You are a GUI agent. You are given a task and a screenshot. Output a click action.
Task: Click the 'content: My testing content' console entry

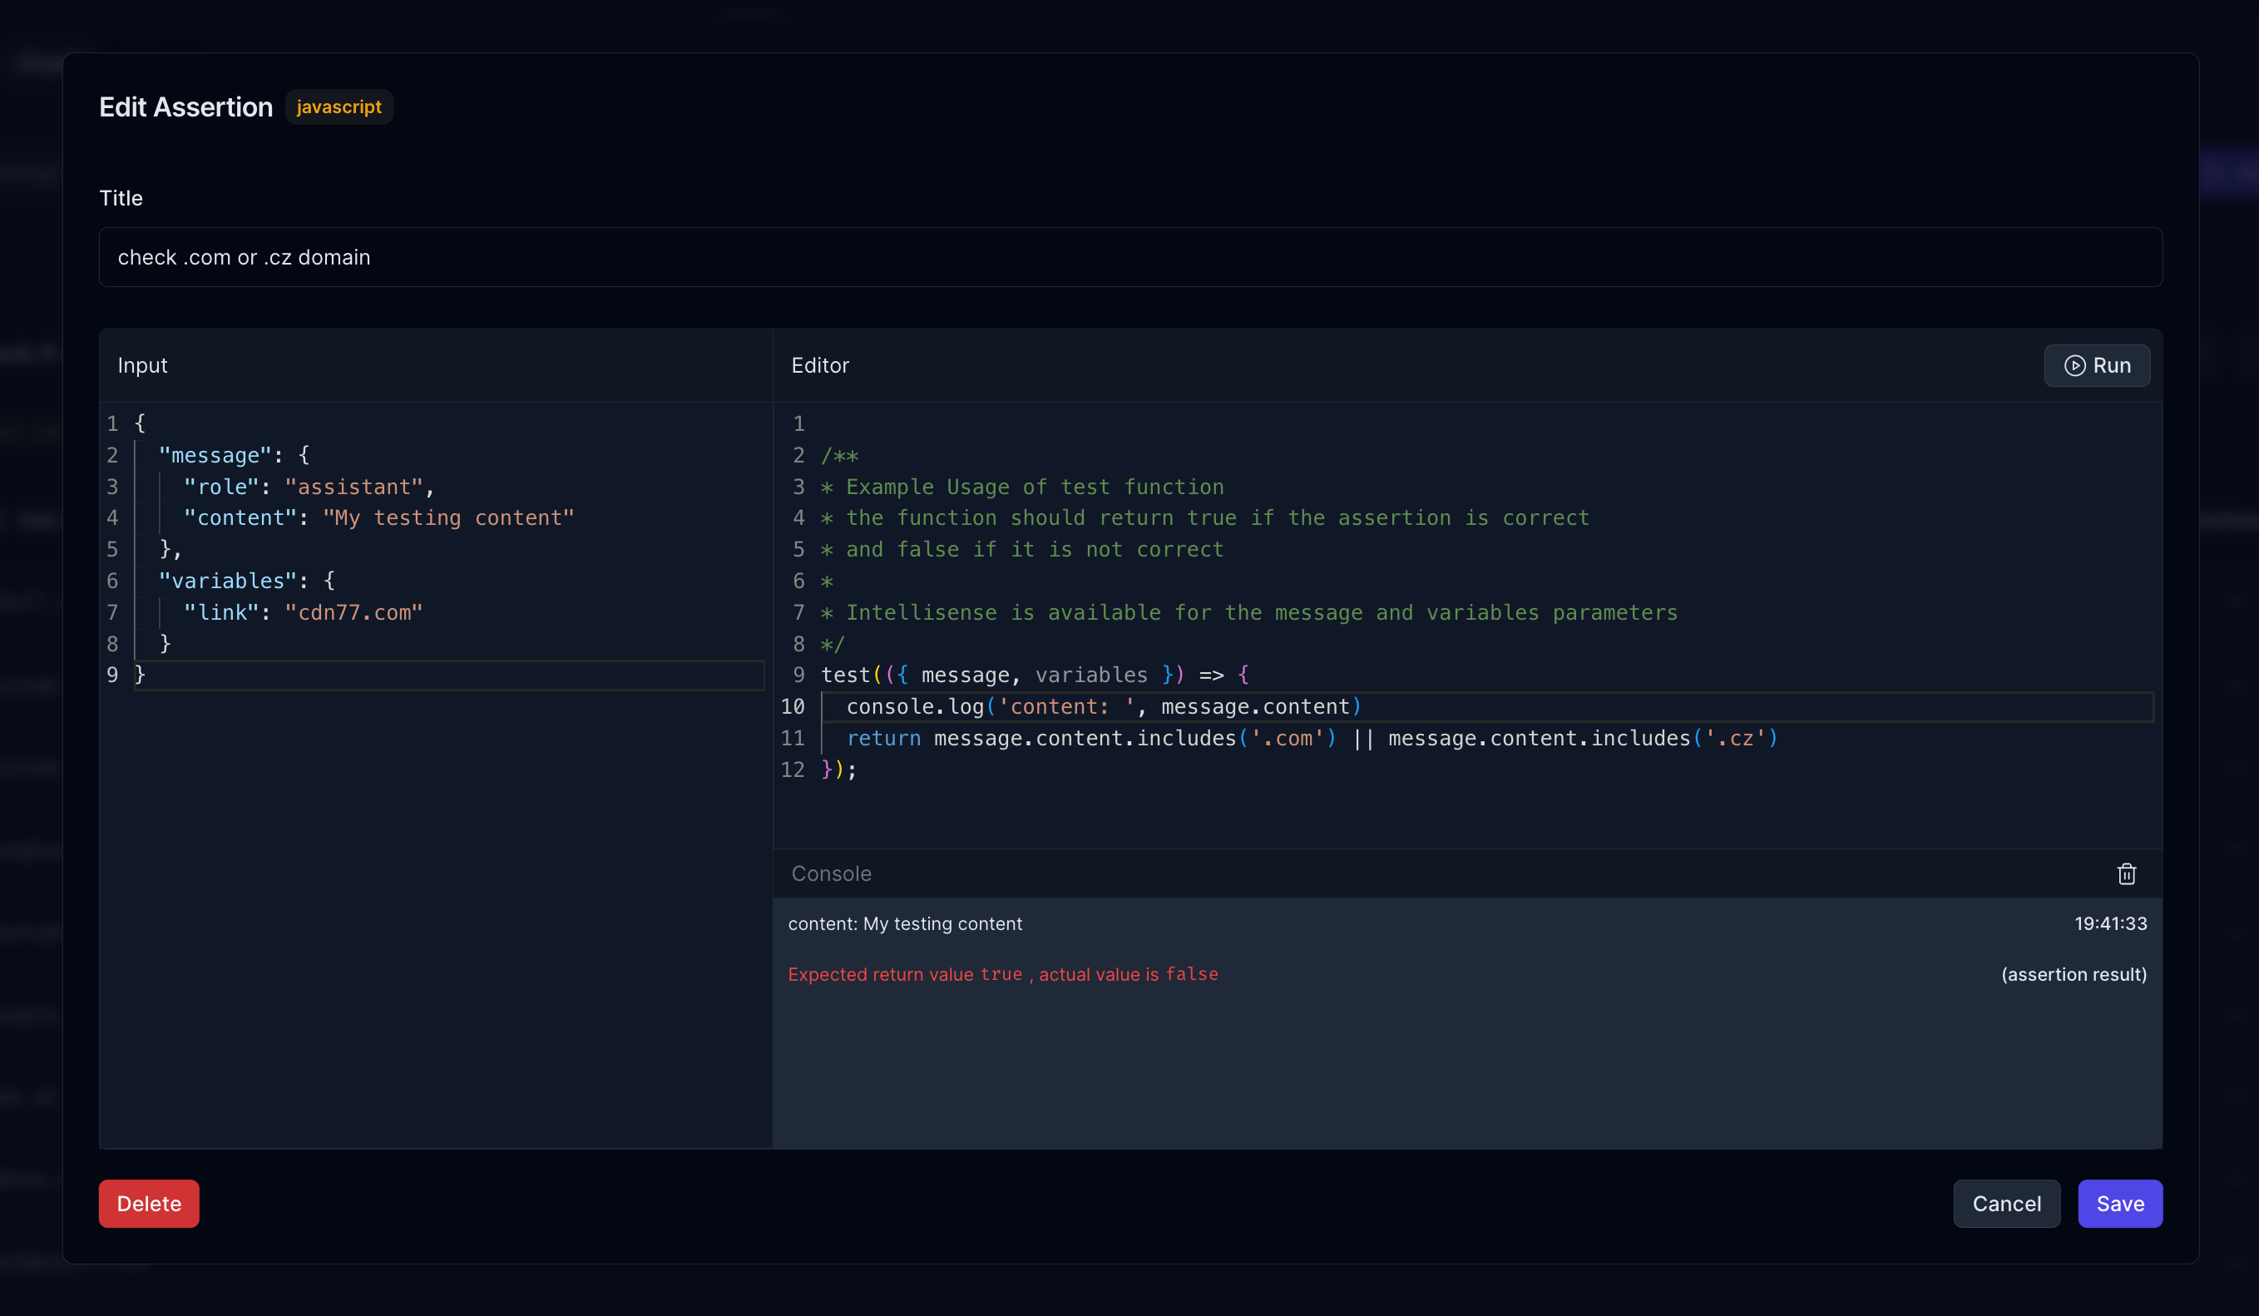(906, 923)
